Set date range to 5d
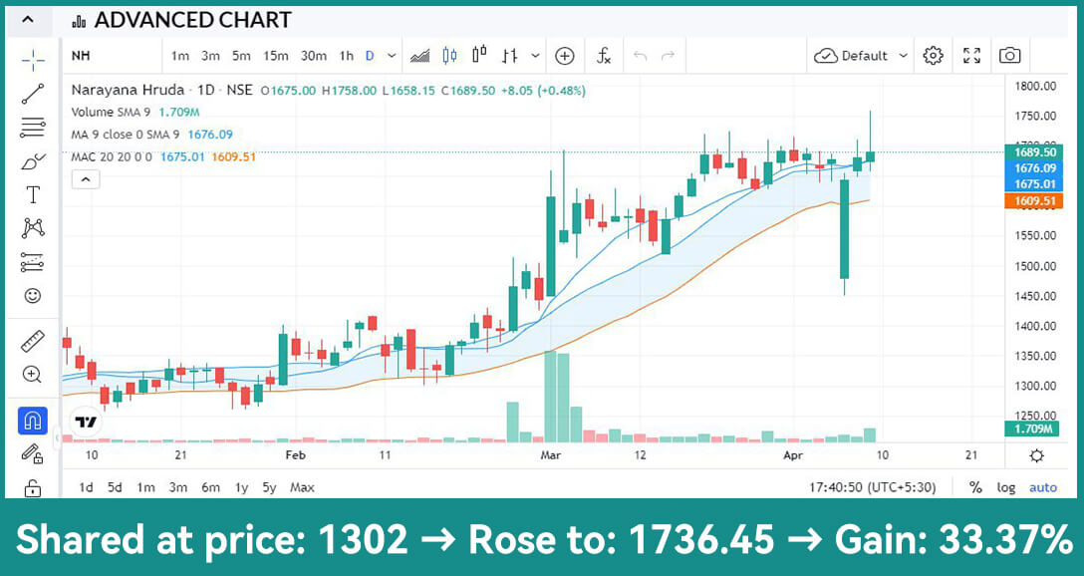1084x576 pixels. (x=115, y=487)
